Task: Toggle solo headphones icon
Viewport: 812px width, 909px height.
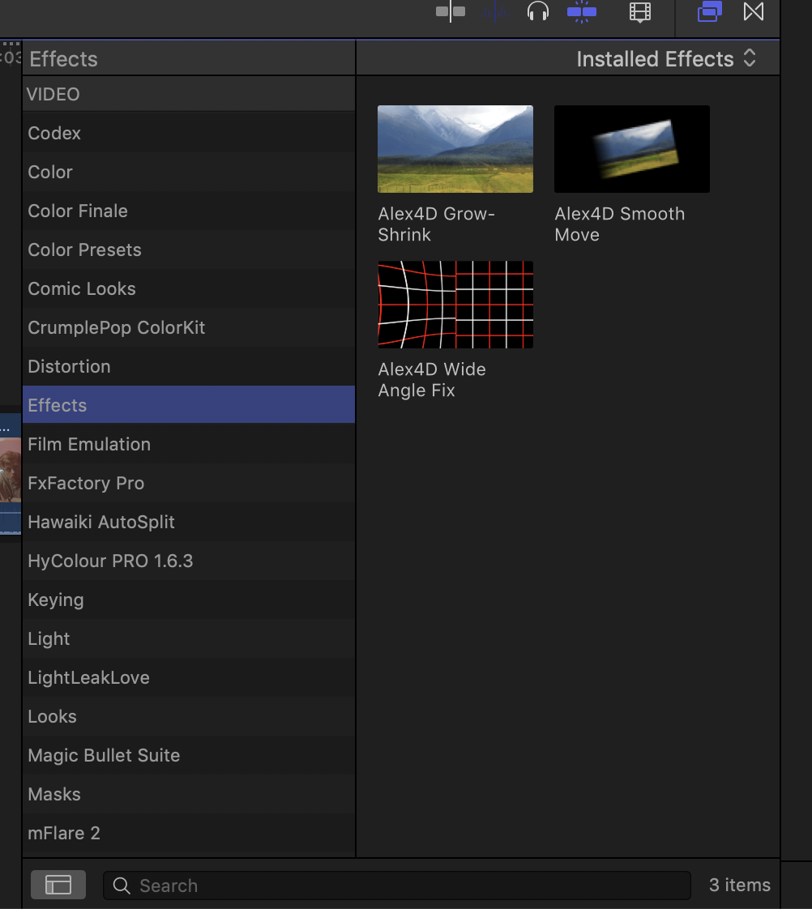Action: (x=537, y=11)
